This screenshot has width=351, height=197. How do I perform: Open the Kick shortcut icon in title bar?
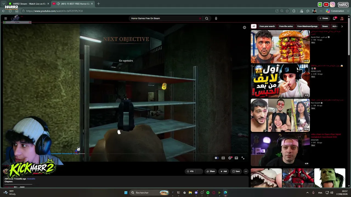point(320,4)
